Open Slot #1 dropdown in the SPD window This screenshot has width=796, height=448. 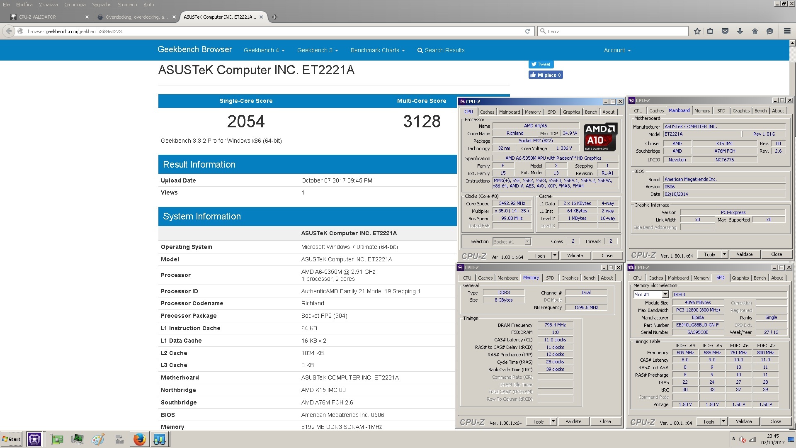pos(665,295)
